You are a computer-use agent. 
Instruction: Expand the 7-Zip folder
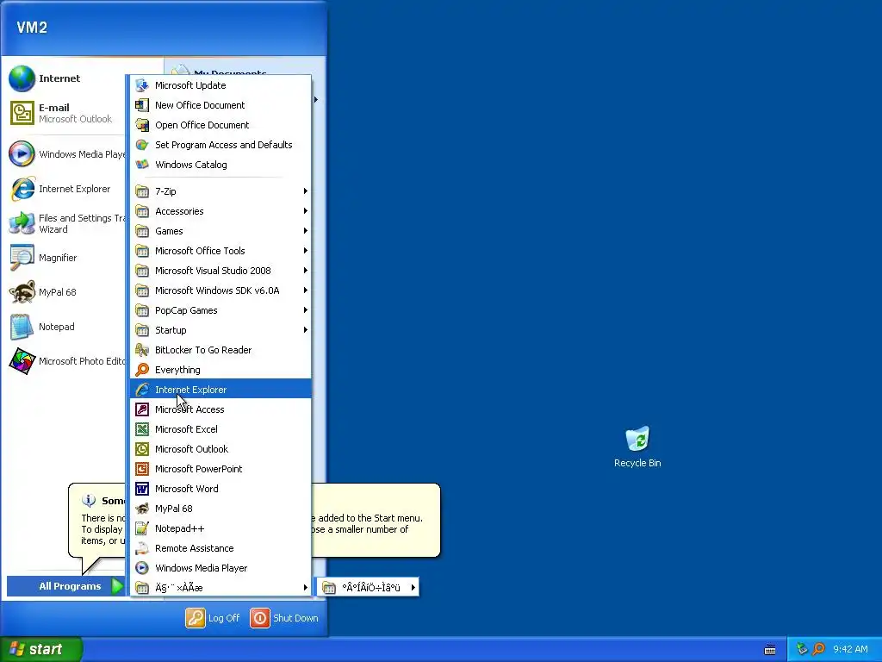220,191
